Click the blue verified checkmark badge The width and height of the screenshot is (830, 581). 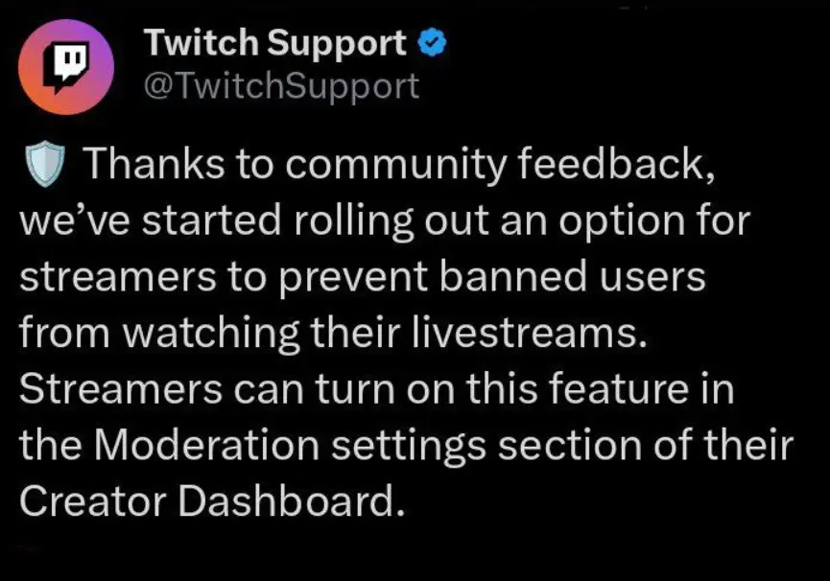(x=429, y=44)
